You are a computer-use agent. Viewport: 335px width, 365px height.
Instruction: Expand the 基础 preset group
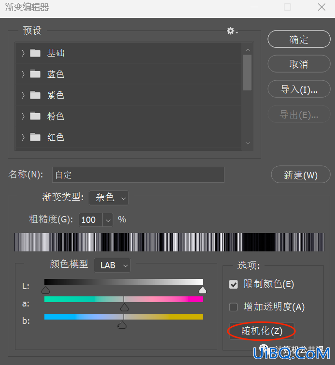23,53
